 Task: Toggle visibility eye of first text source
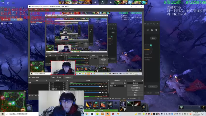click(64, 83)
